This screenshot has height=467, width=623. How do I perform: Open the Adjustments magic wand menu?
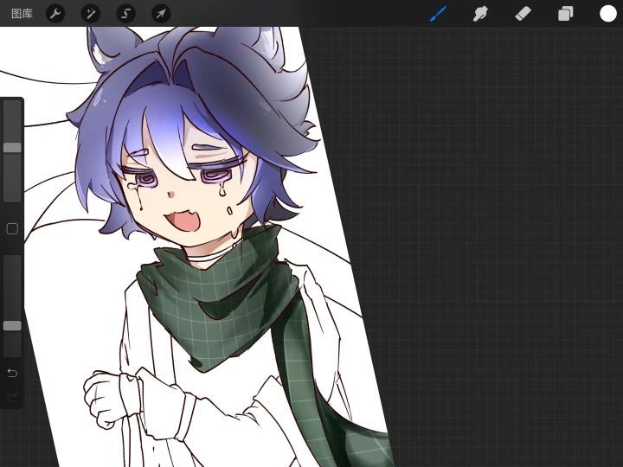pyautogui.click(x=91, y=14)
